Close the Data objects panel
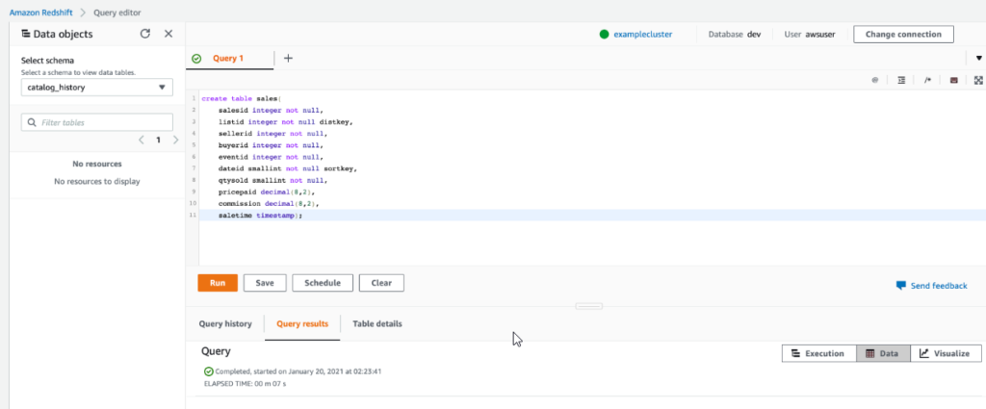Screen dimensions: 986x409 [x=169, y=34]
